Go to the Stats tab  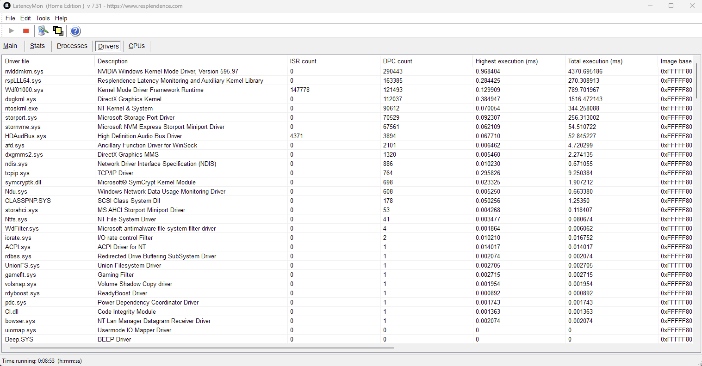[x=37, y=46]
